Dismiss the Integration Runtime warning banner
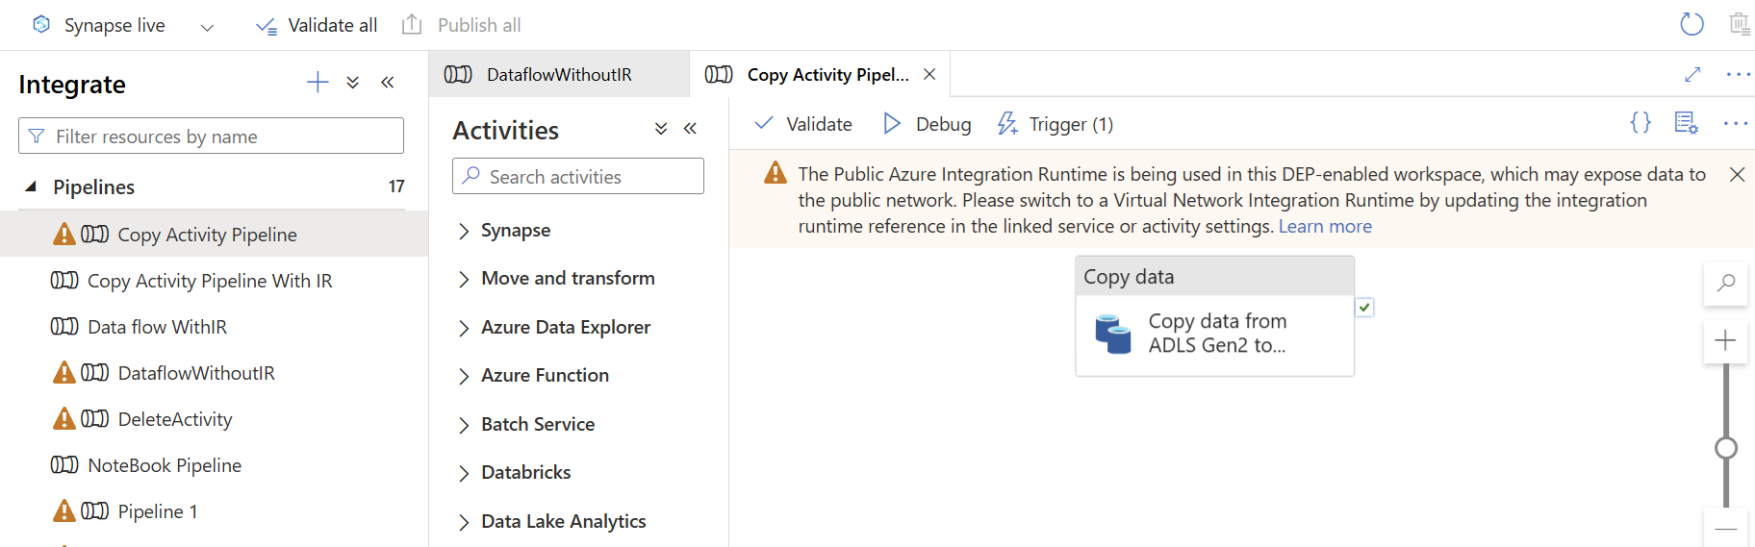The image size is (1755, 547). 1737,174
